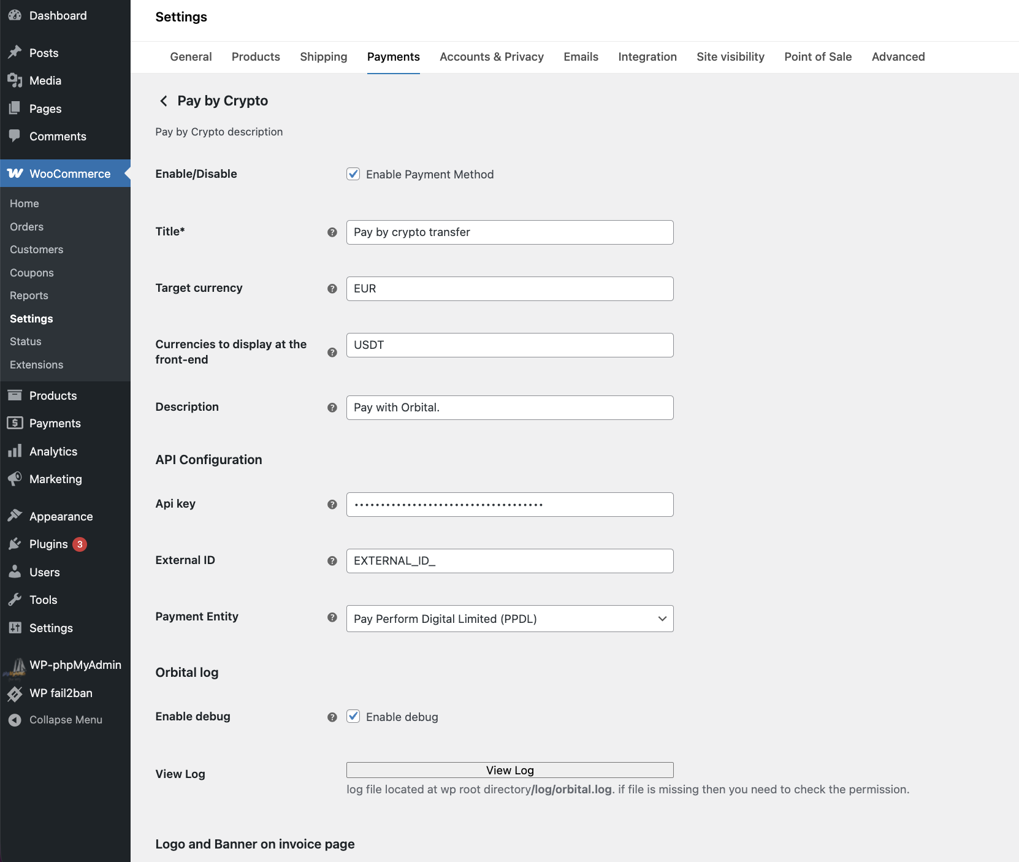
Task: Switch to Site visibility tab
Action: (x=730, y=57)
